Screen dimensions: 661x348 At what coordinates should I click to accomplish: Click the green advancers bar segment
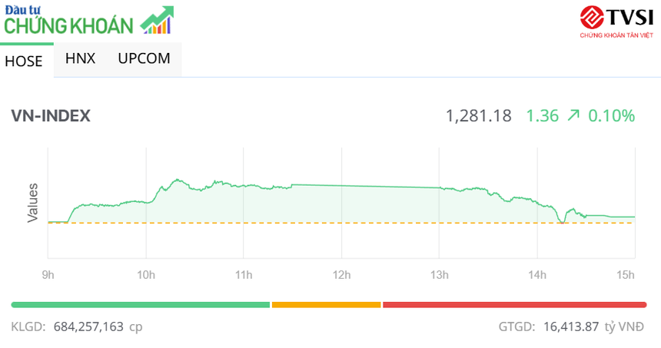tap(141, 305)
